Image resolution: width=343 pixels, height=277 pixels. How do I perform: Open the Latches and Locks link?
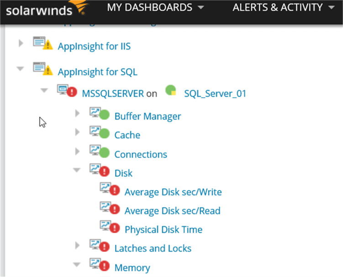click(x=153, y=249)
